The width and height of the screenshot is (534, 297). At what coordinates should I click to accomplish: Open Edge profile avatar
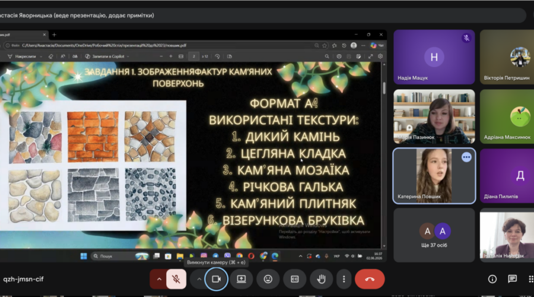[354, 45]
